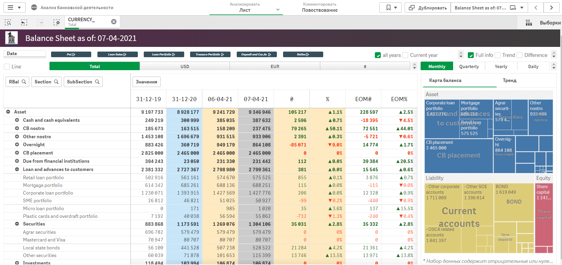Viewport: 562px width, 265px height.
Task: Open the selections tool grid icon
Action: tap(529, 23)
